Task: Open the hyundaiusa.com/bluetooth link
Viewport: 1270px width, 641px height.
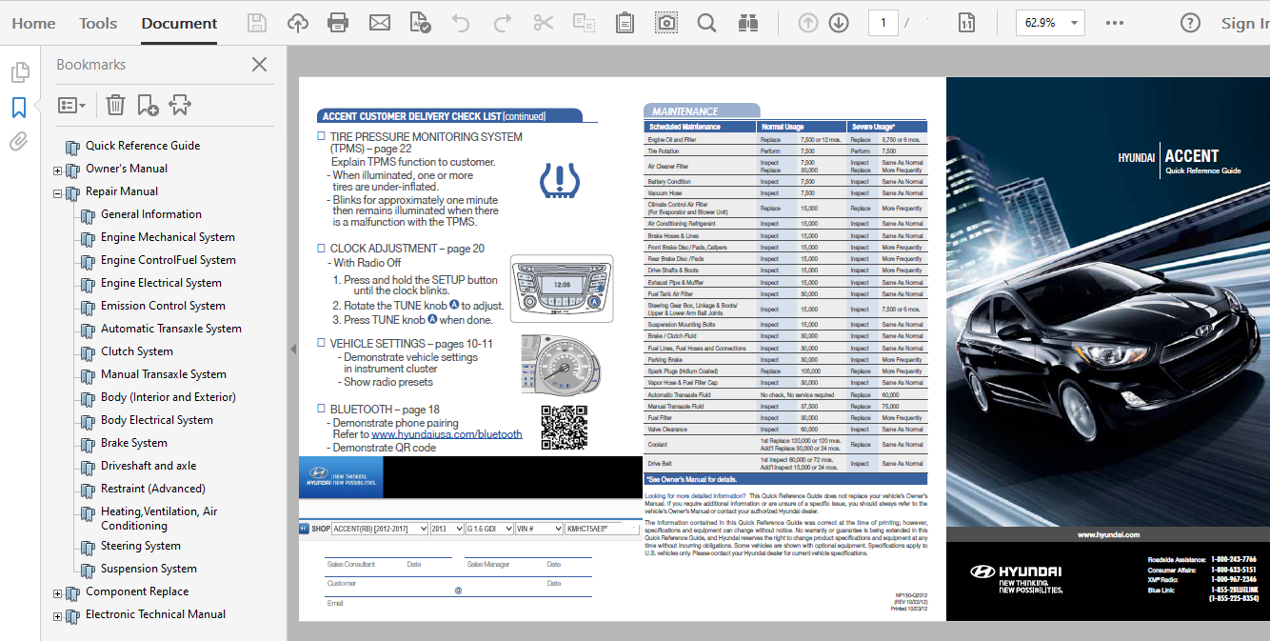Action: point(446,434)
